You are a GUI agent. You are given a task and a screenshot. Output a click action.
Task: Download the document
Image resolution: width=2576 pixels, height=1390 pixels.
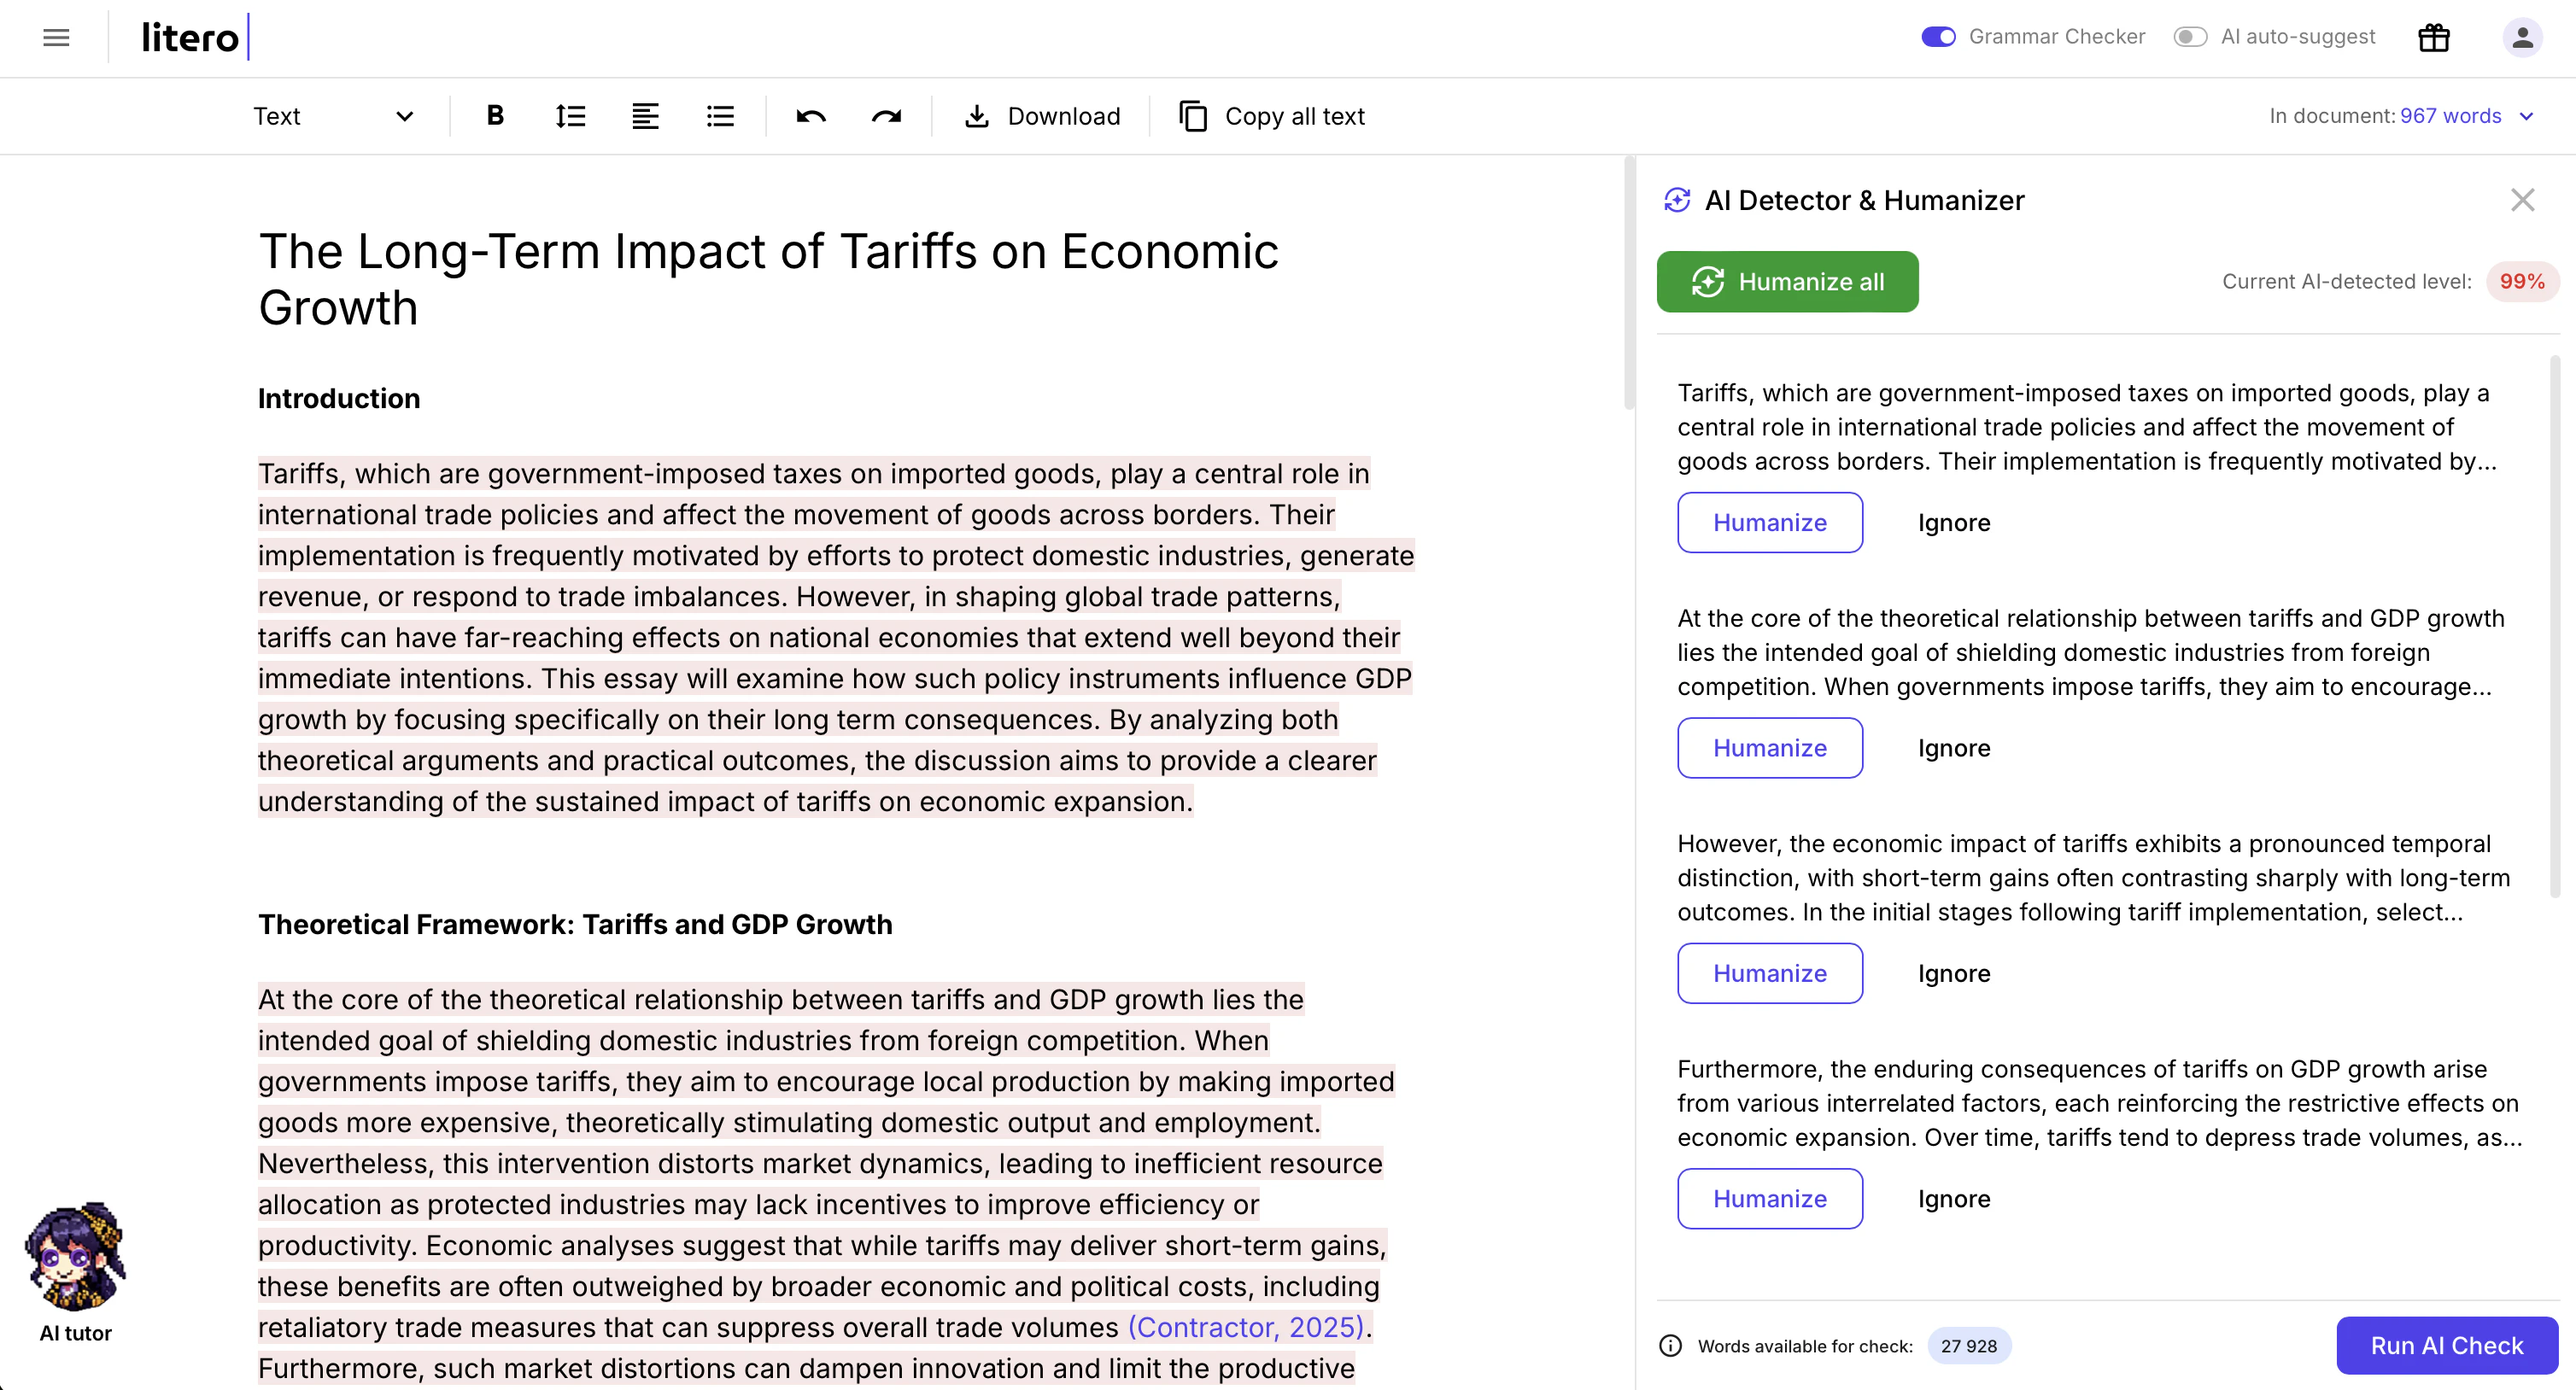[x=1042, y=116]
